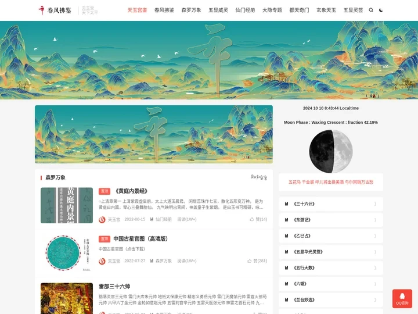
Task: Like the 《黄庭内景经》 post thumbs-up
Action: click(251, 219)
